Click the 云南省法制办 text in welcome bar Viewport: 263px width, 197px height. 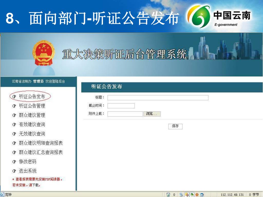(22, 81)
